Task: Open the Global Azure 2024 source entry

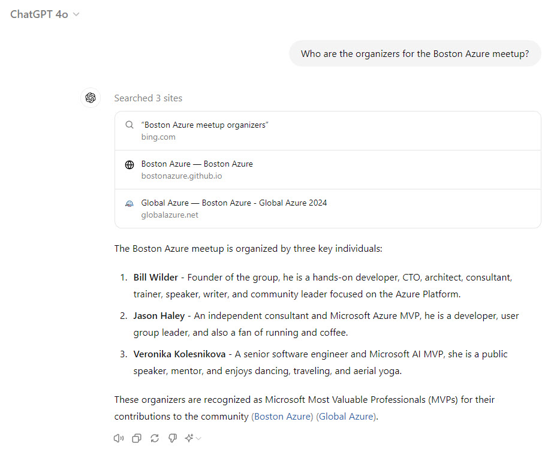Action: click(x=327, y=209)
